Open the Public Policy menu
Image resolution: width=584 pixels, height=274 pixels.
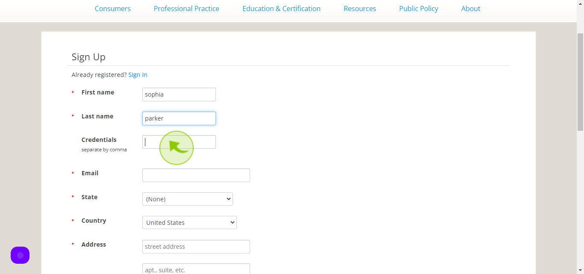point(419,9)
